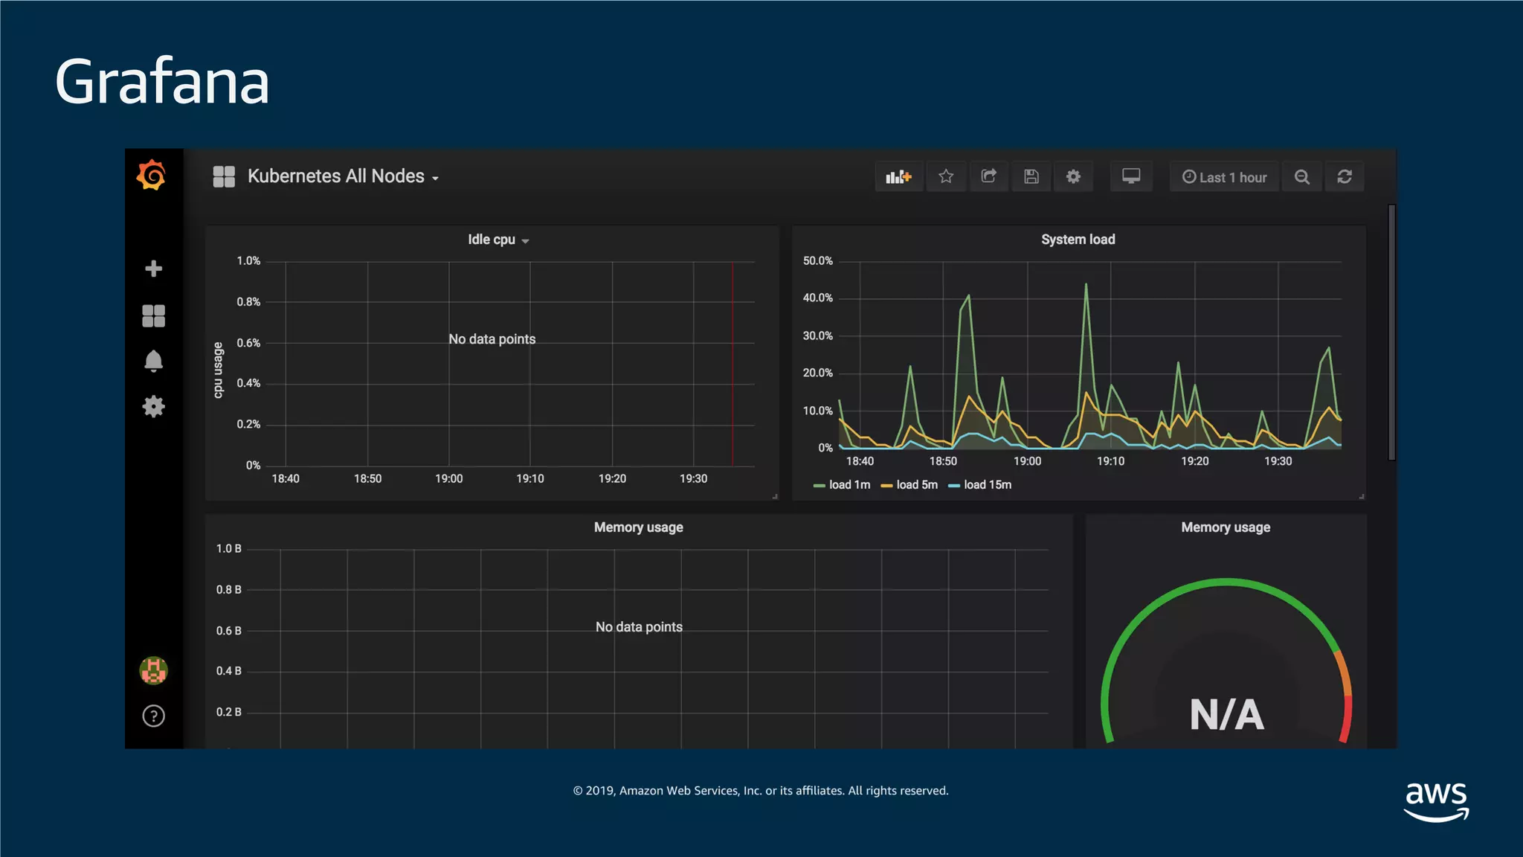Open the Dashboards sidebar icon
The width and height of the screenshot is (1523, 857).
coord(153,316)
